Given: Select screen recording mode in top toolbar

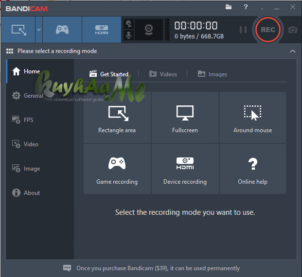Looking at the screenshot, I should [18, 30].
